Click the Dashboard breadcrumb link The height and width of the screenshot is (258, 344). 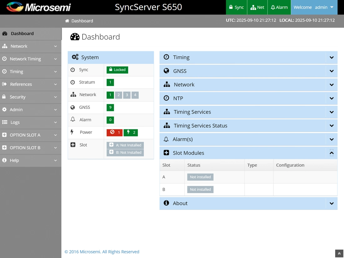[x=82, y=21]
